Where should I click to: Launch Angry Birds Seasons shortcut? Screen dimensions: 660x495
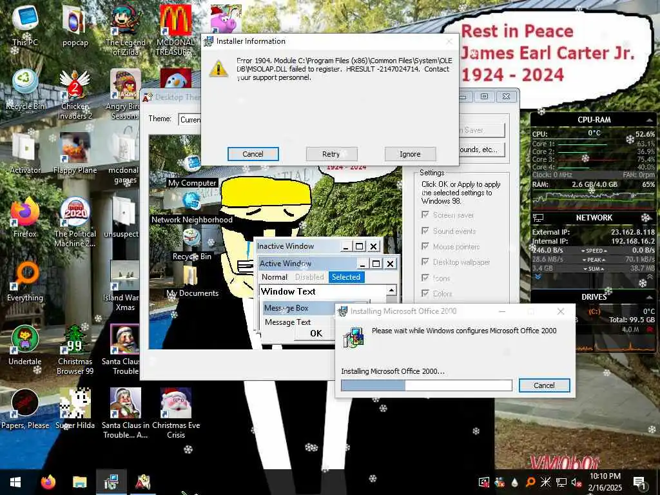pos(124,93)
